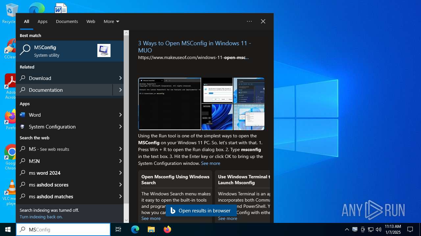Click the Bing logo icon on button
421x236 pixels.
point(173,211)
